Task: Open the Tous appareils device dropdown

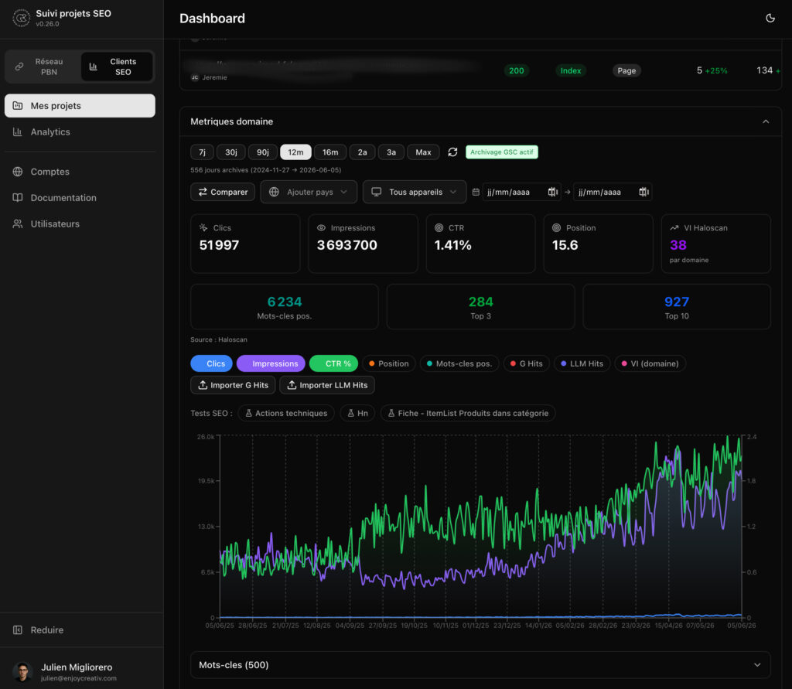Action: point(415,192)
